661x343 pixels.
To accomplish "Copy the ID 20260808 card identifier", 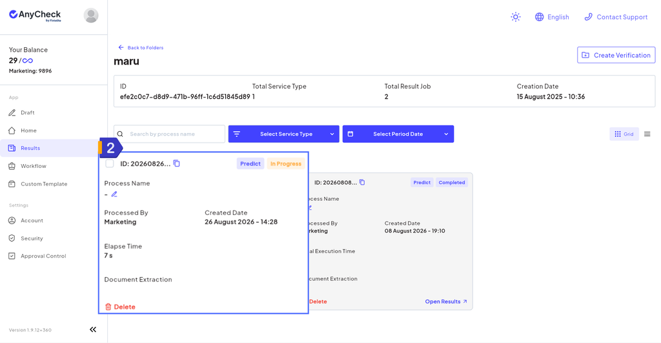I will pos(362,182).
